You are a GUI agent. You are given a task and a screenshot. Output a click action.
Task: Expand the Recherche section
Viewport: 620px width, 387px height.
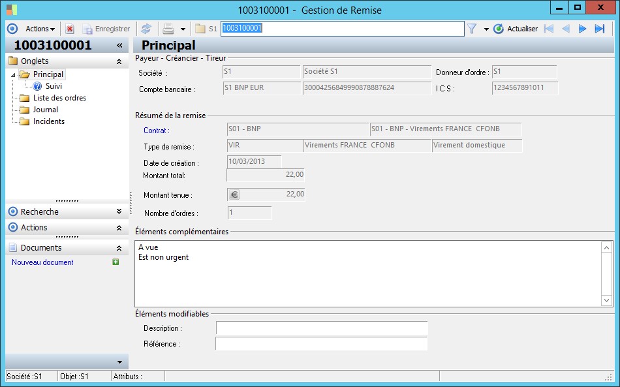point(119,211)
